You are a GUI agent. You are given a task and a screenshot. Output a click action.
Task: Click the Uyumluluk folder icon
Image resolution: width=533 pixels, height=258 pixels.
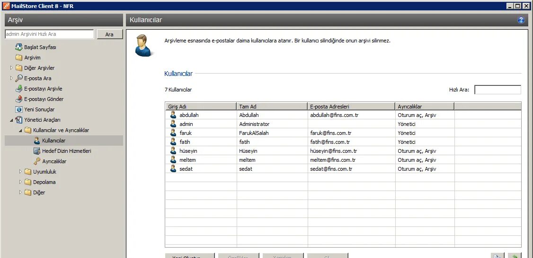click(28, 172)
